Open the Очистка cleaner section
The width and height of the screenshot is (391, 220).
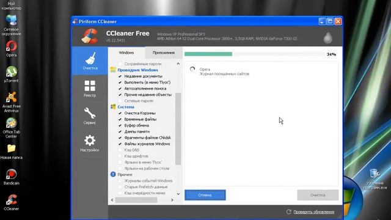point(90,61)
